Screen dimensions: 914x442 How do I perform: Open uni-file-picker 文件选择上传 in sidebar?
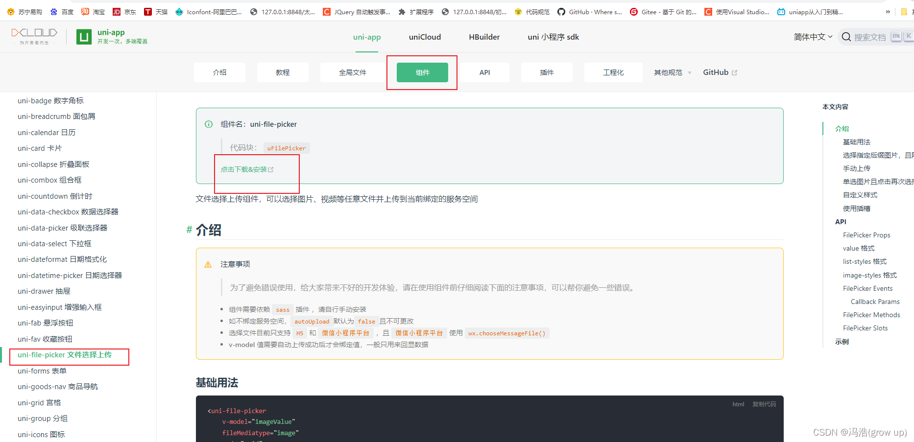(65, 355)
